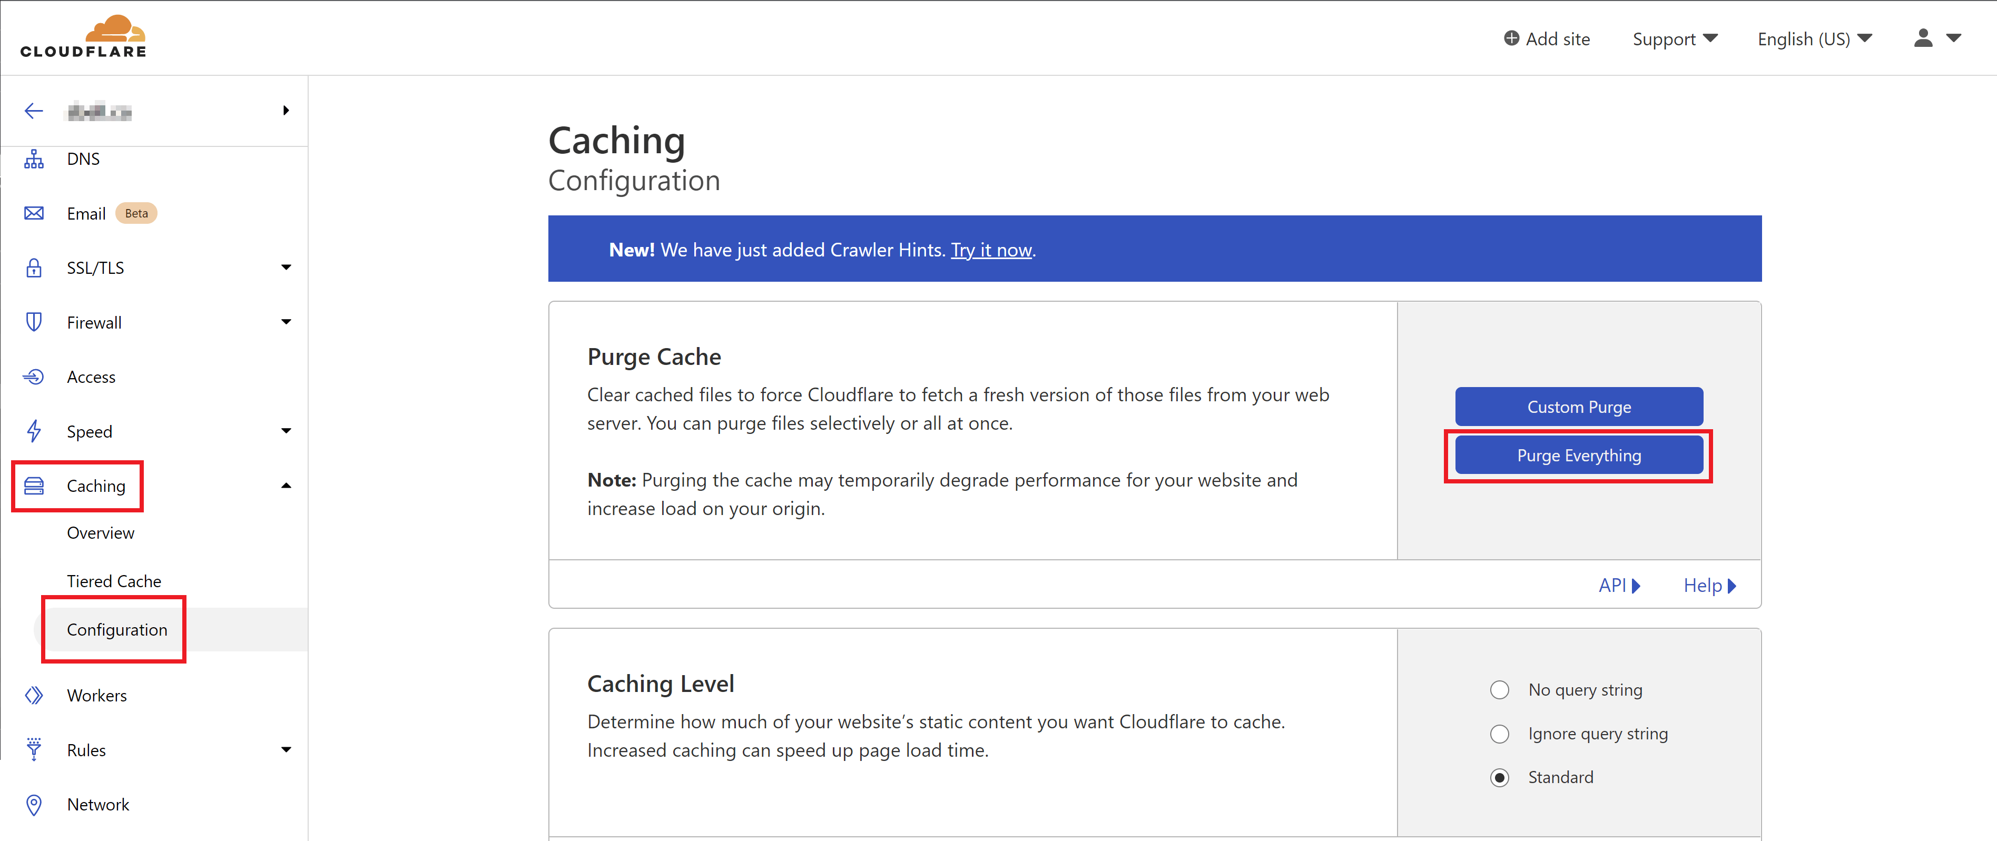Screen dimensions: 1997x841
Task: Select the Standard caching level
Action: 1499,777
